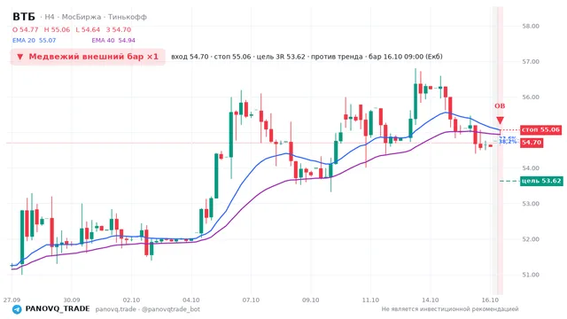Click the 09.10 date axis label
Viewport: 567px width, 319px height.
tap(311, 300)
